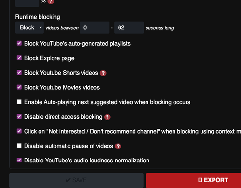The width and height of the screenshot is (241, 188).
Task: Open the Block runtime dropdown
Action: click(x=29, y=27)
